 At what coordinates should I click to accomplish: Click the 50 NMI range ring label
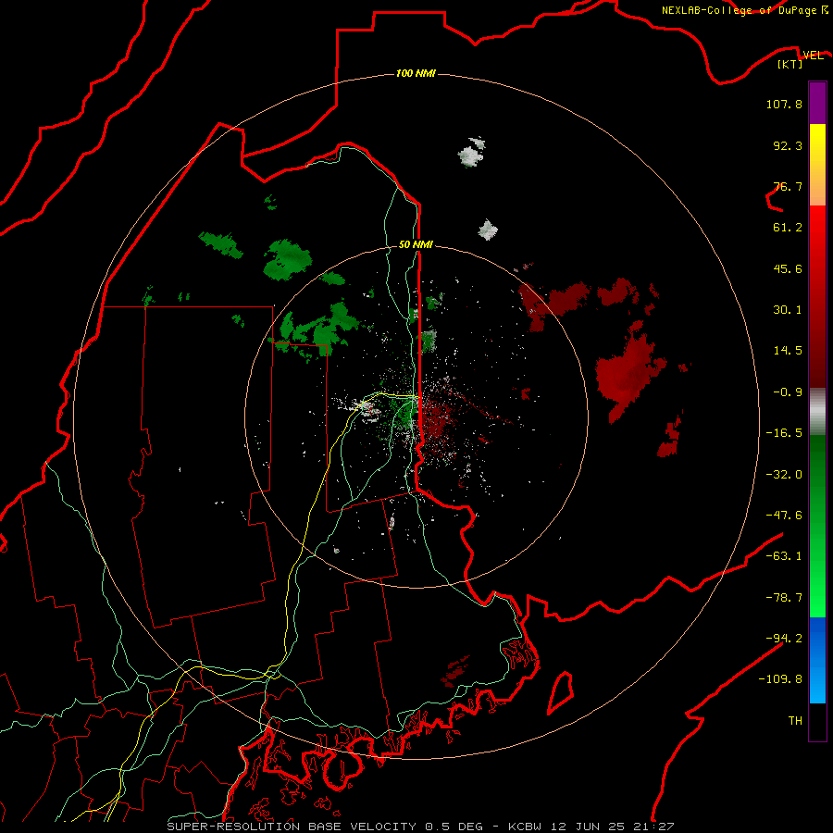(x=416, y=244)
